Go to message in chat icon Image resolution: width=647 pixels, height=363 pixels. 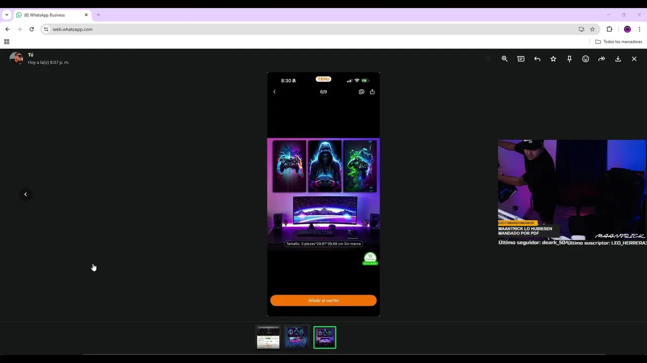tap(521, 59)
